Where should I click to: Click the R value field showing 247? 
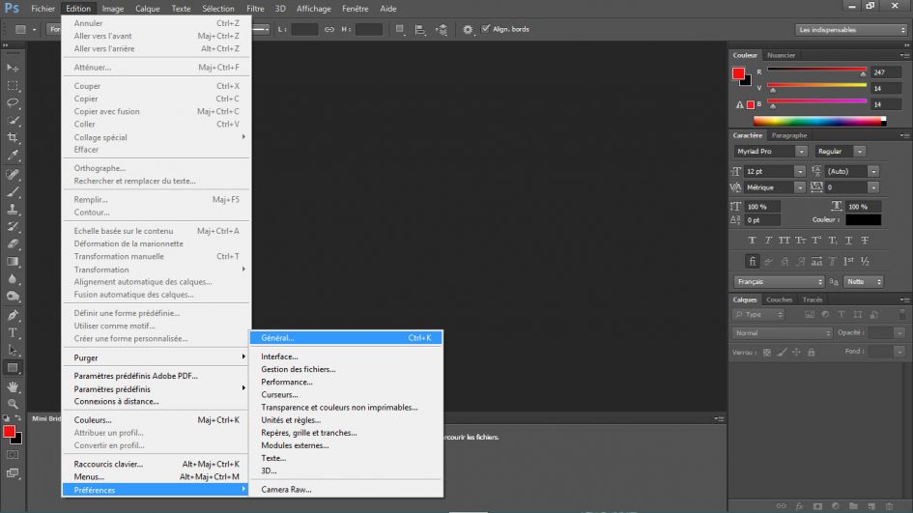886,72
